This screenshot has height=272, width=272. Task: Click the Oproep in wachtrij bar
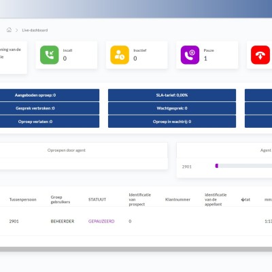pyautogui.click(x=172, y=122)
